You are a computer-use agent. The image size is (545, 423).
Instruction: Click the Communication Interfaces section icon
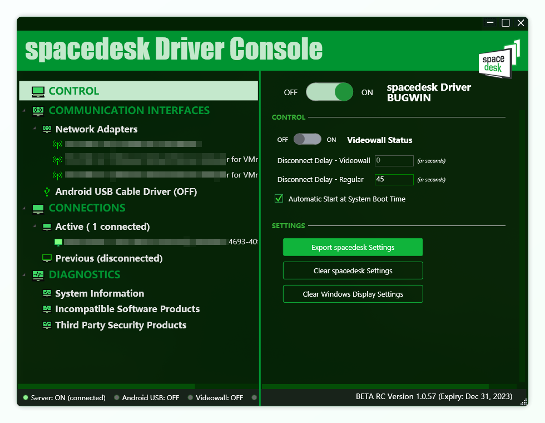(38, 111)
